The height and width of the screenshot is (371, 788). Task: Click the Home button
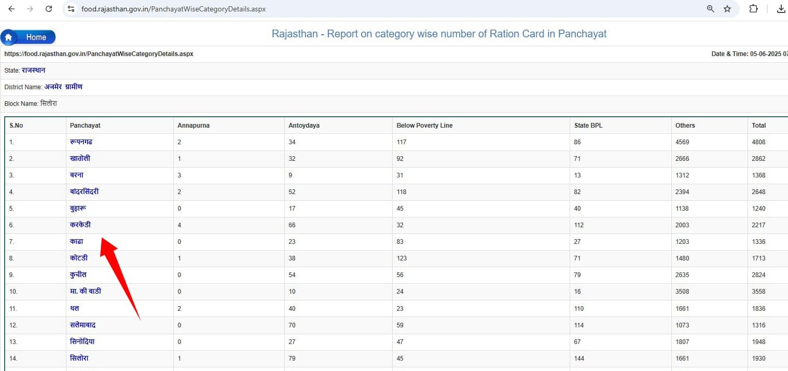(29, 37)
